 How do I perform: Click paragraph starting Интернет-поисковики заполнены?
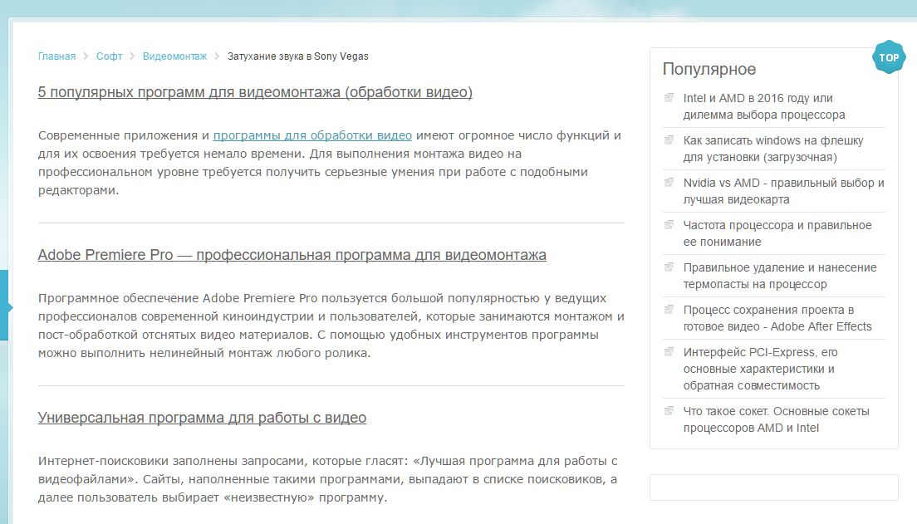click(327, 479)
